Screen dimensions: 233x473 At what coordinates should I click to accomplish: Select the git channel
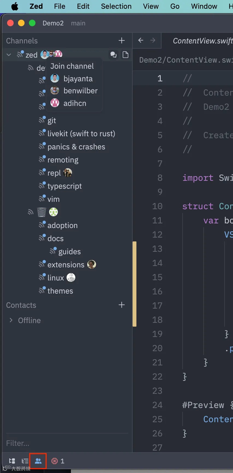[52, 120]
